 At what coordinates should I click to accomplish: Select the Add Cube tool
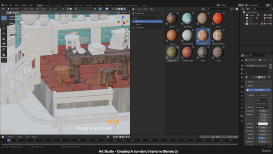pyautogui.click(x=4, y=60)
